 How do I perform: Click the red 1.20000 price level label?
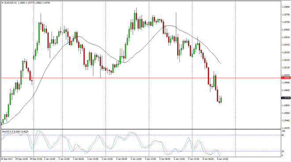point(286,78)
